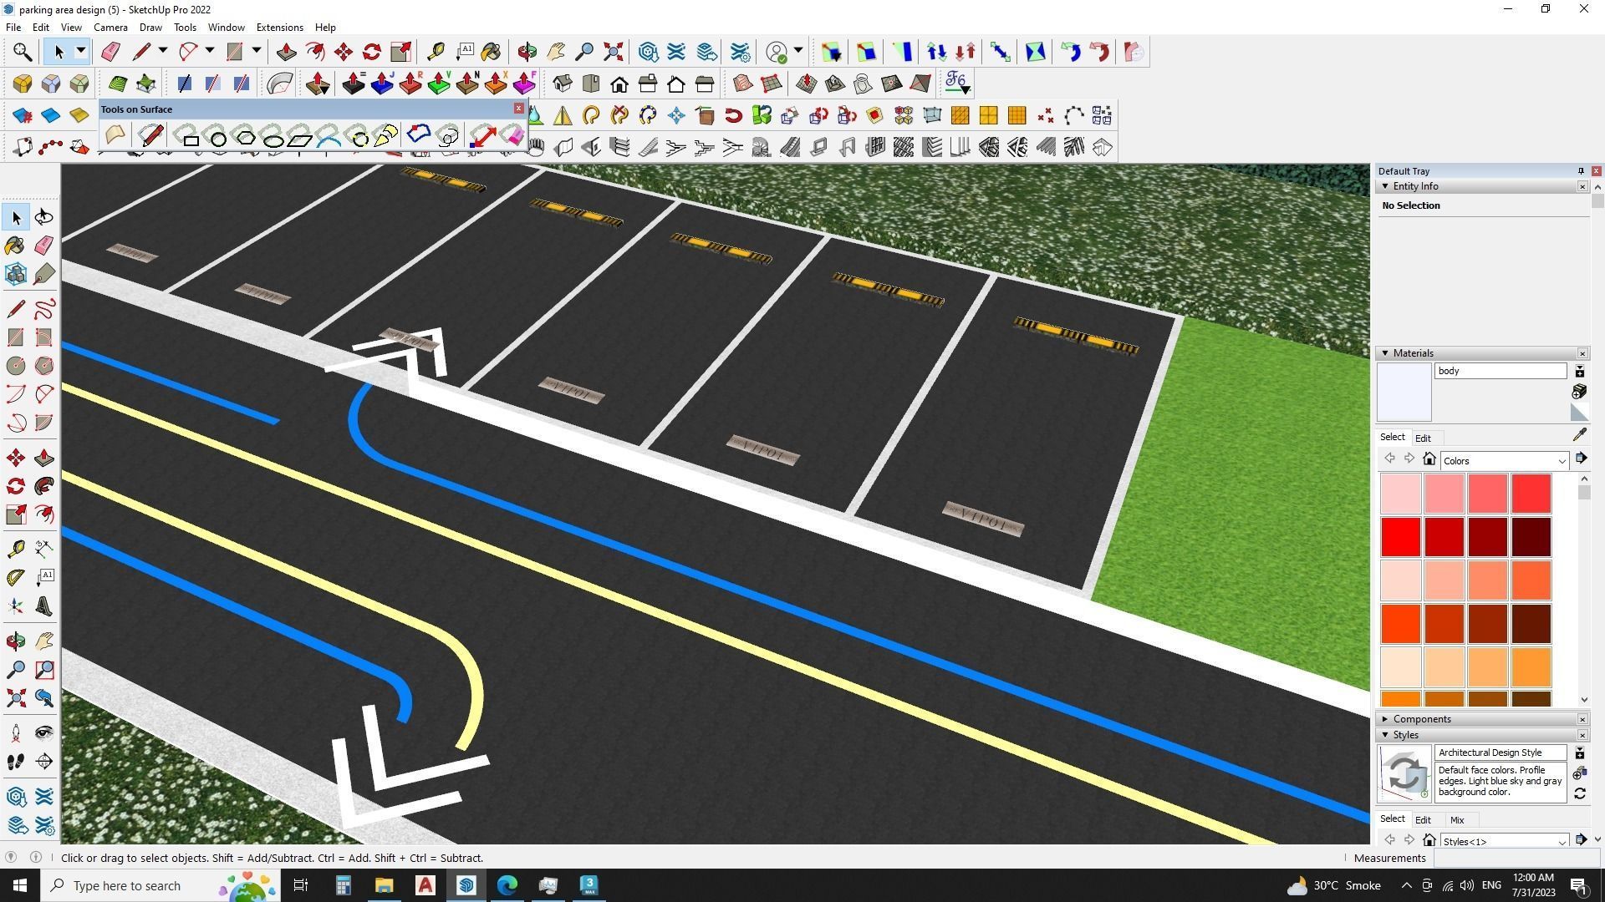
Task: Open the Camera menu
Action: click(110, 28)
